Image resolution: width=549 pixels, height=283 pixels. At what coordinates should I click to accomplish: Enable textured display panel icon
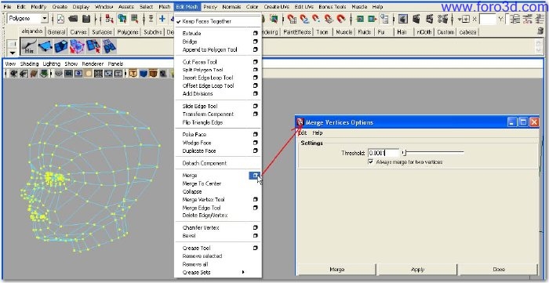(163, 74)
